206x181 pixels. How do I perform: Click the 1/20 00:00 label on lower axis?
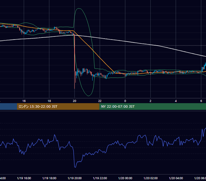click(x=125, y=178)
